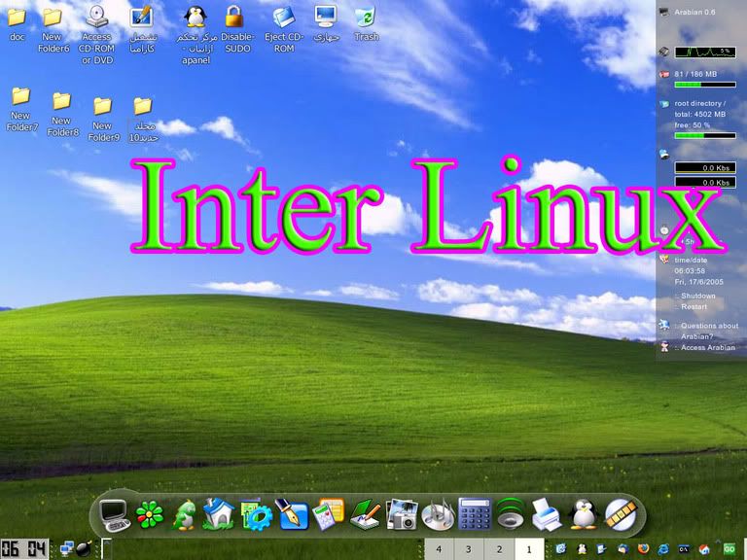
Task: Click the Shutdown link in sidebar
Action: 698,296
